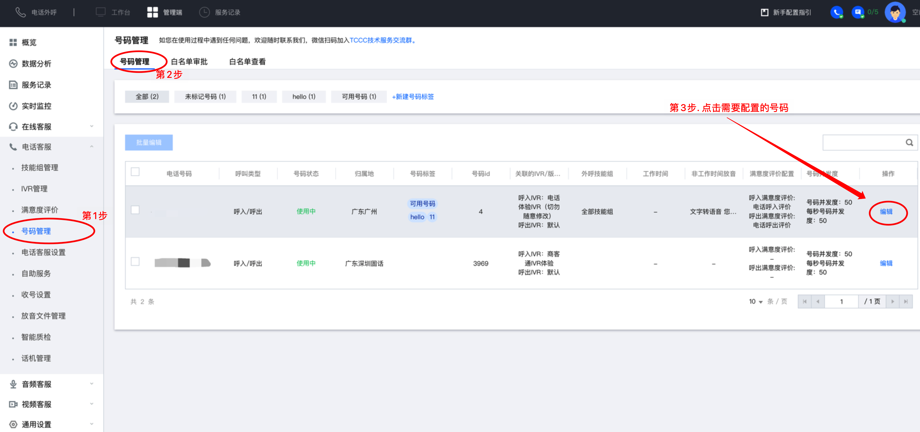Screen dimensions: 920x432
Task: Open the 10 条/页 page size dropdown
Action: (x=756, y=302)
